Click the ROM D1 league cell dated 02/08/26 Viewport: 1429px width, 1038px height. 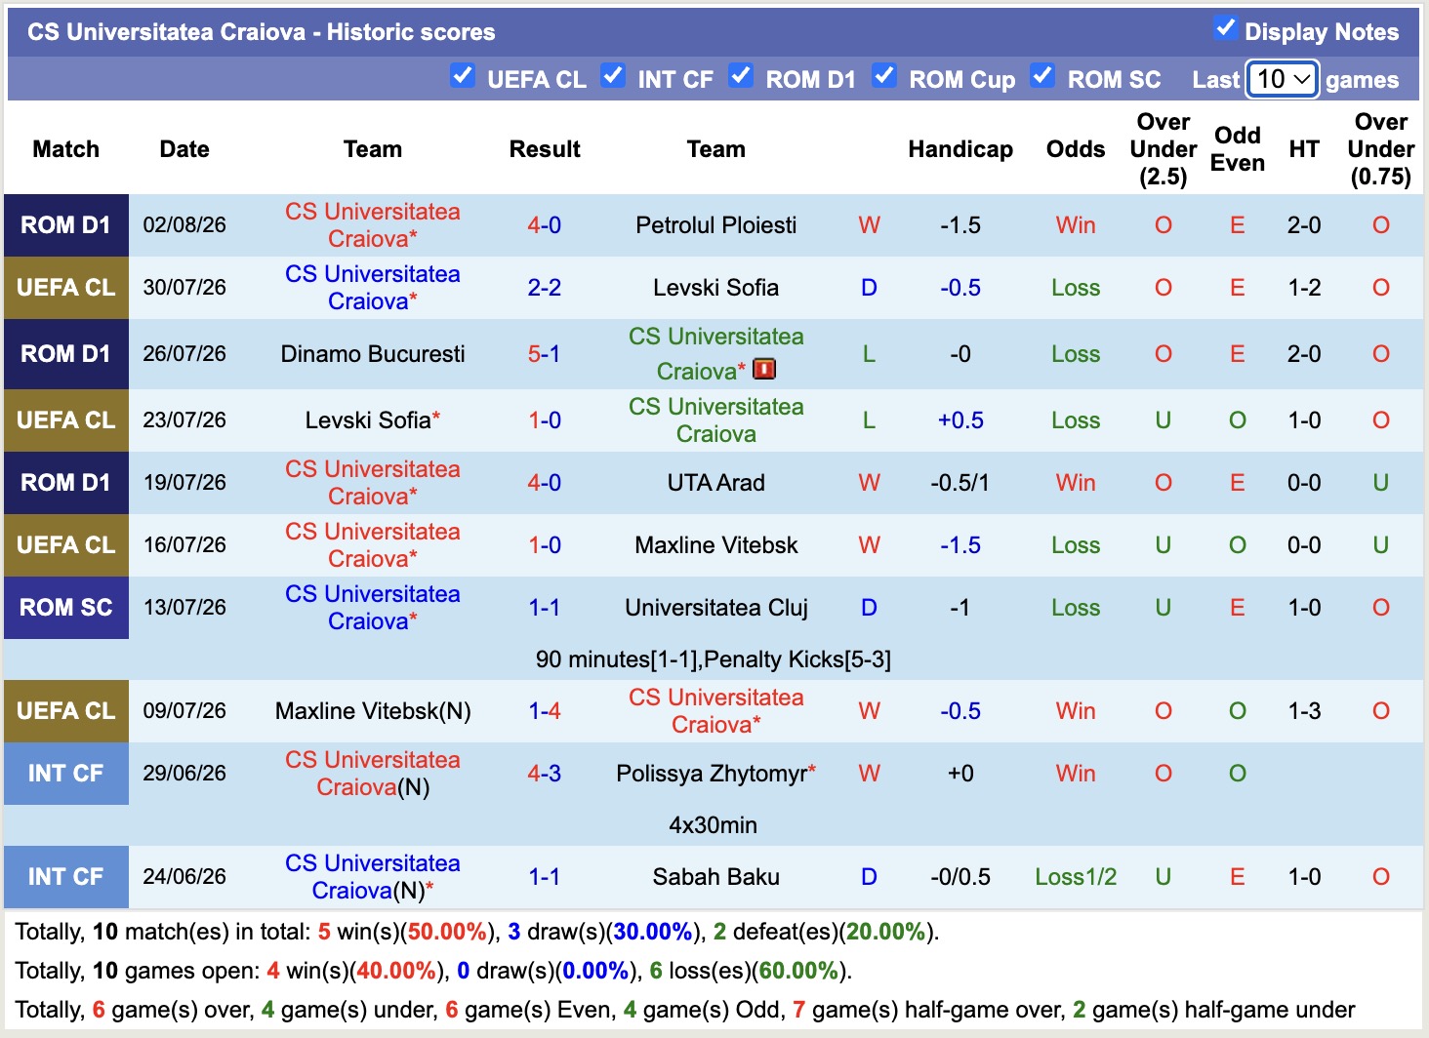pyautogui.click(x=66, y=225)
